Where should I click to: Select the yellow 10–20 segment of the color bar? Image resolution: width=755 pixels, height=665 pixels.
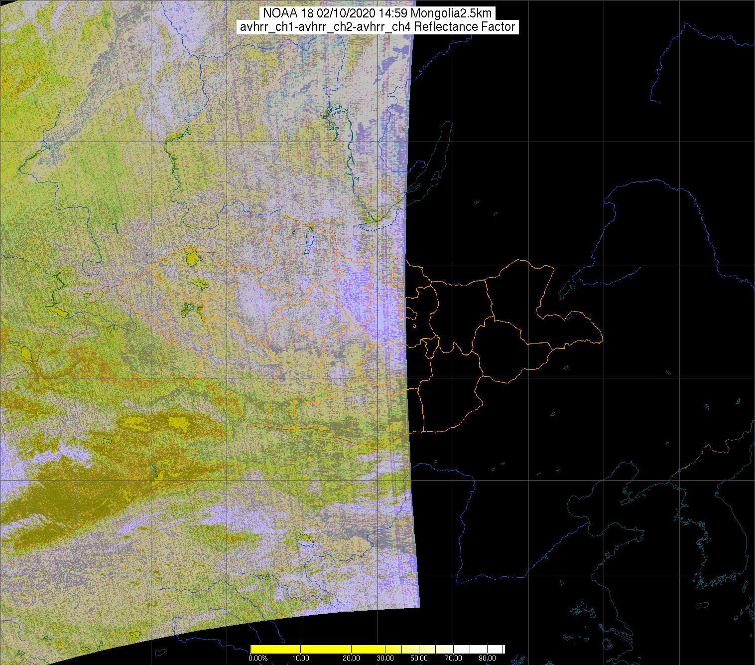point(326,649)
